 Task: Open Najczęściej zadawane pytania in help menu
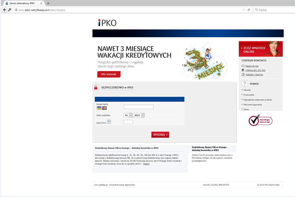point(257,100)
